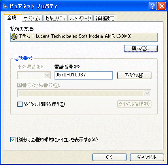Expand the 市外局番 dropdown
Image resolution: width=168 pixels, height=165 pixels.
pos(47,75)
